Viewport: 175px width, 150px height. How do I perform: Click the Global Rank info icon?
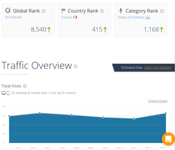pos(44,11)
